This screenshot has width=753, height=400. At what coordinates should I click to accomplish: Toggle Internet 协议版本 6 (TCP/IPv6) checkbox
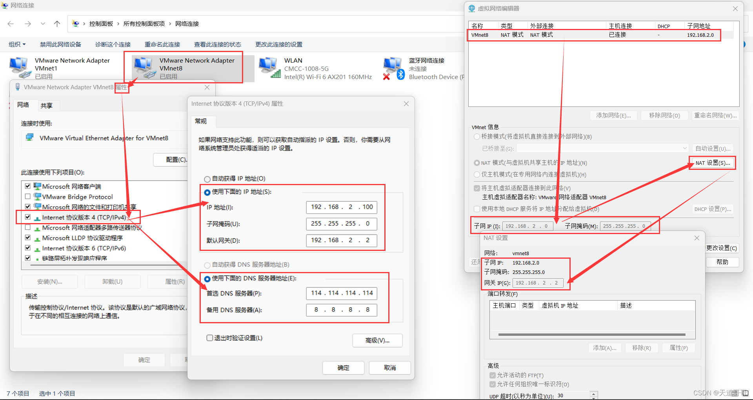coord(27,248)
